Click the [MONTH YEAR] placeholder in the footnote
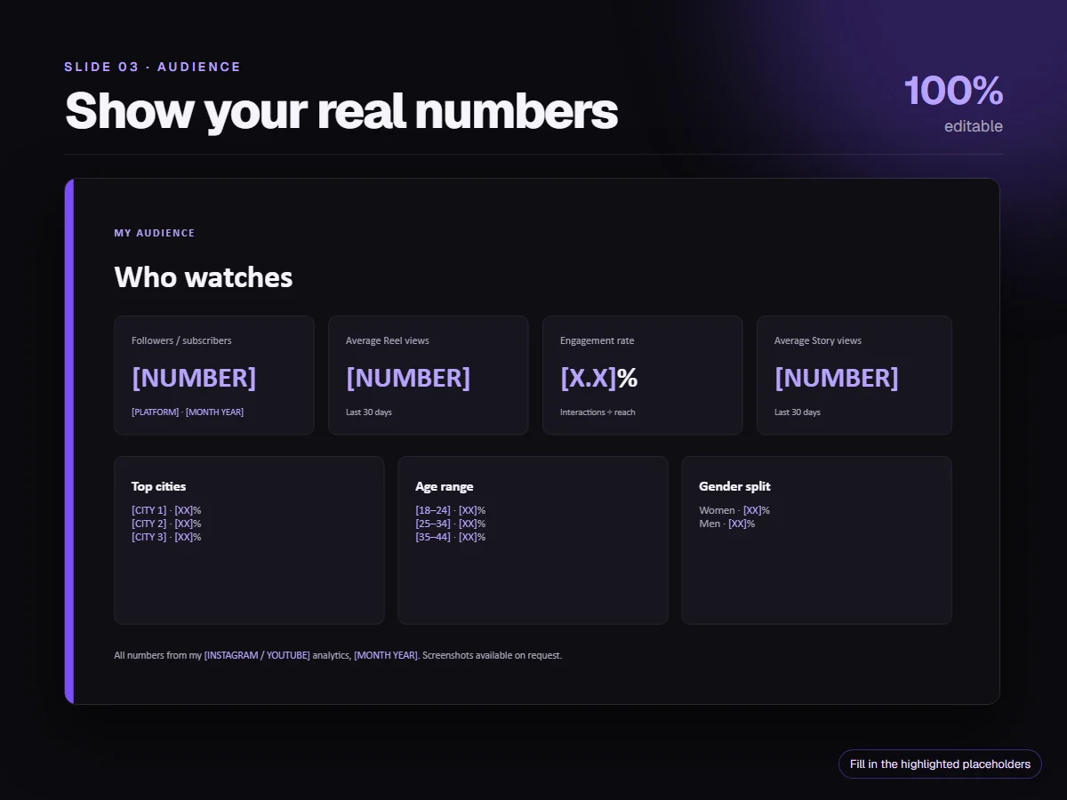The width and height of the screenshot is (1067, 800). [386, 656]
